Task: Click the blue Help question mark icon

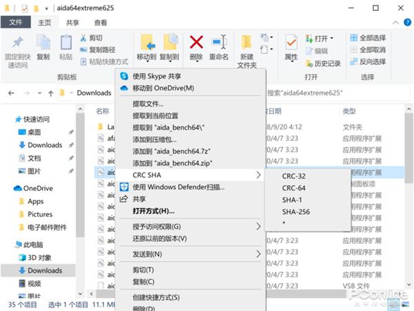Action: pos(407,23)
